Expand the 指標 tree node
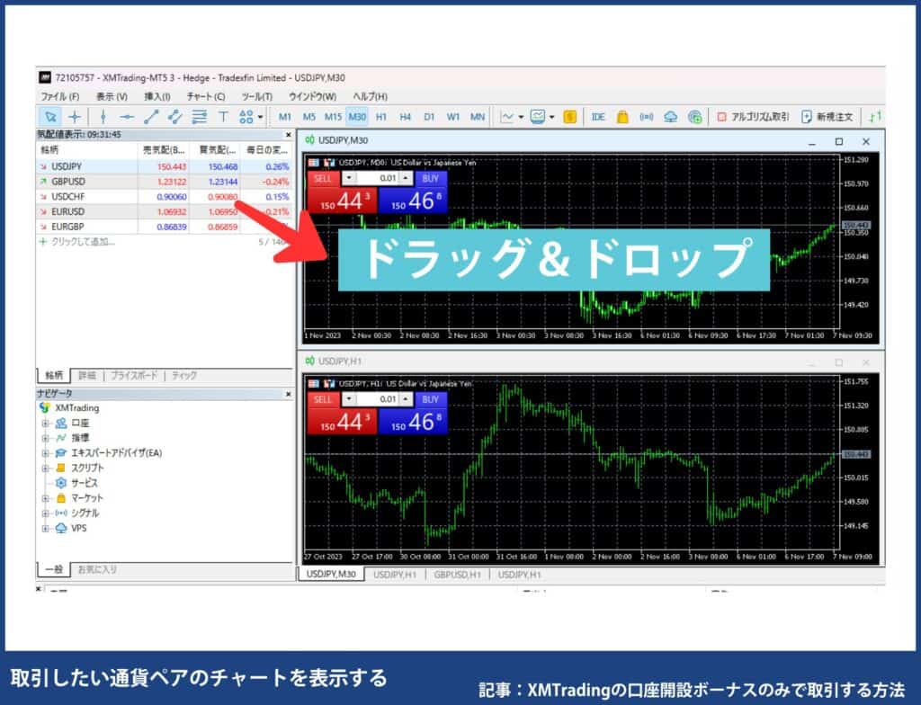 [45, 438]
